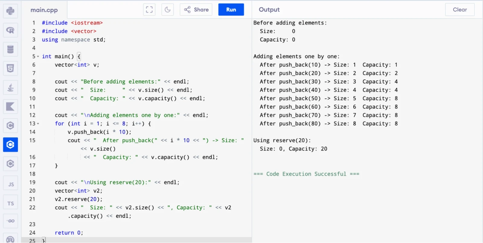Click 'Adding elements one by one:' output line
Viewport: 483px width, 243px height.
pos(296,56)
